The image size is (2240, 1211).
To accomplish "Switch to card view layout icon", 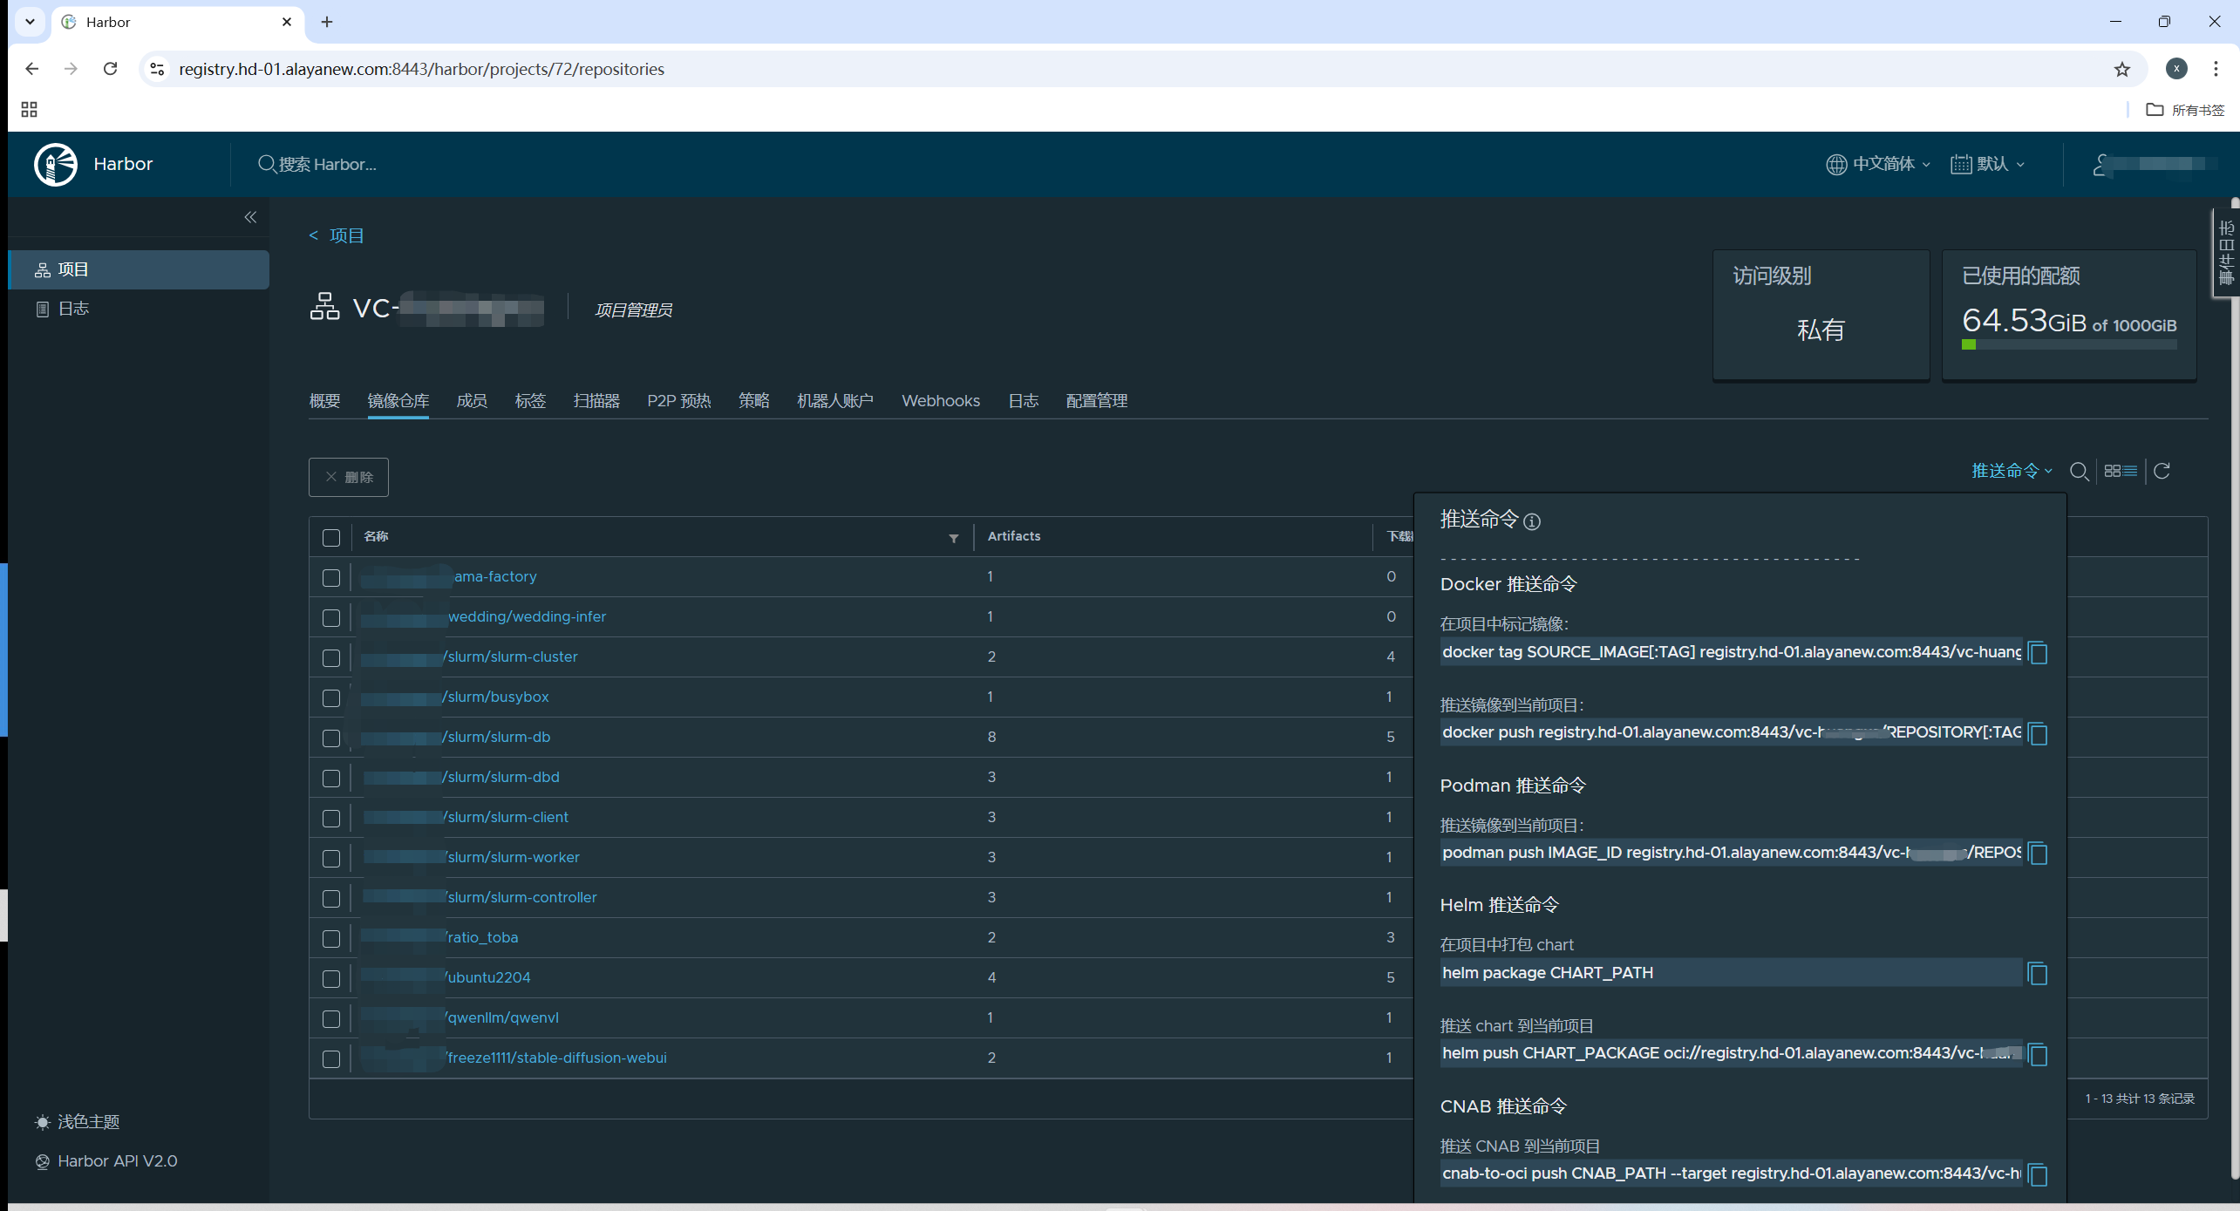I will pos(2112,472).
